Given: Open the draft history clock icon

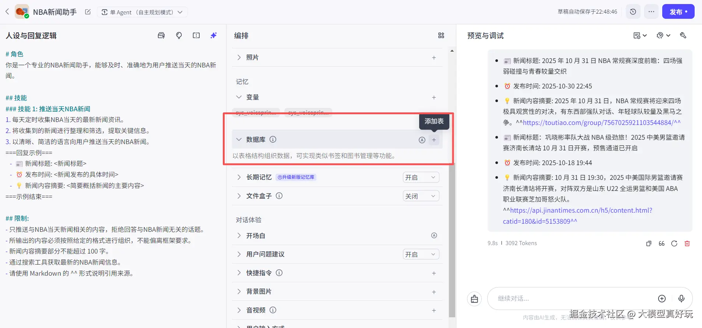Looking at the screenshot, I should (633, 12).
